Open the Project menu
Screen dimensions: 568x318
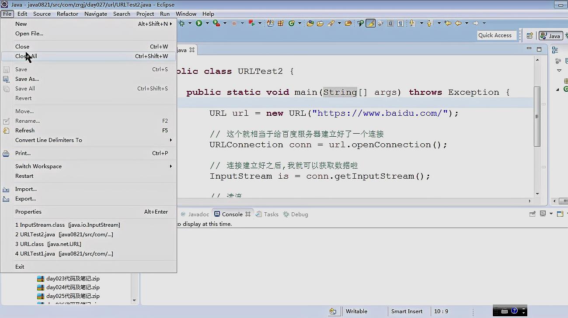point(145,14)
